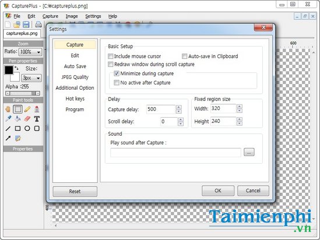This screenshot has width=320, height=240.
Task: Click the white background color swatch
Action: 16,77
